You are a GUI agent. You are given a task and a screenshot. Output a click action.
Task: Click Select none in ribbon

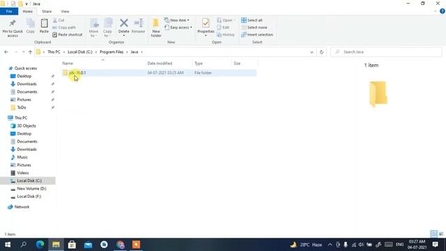pos(254,27)
